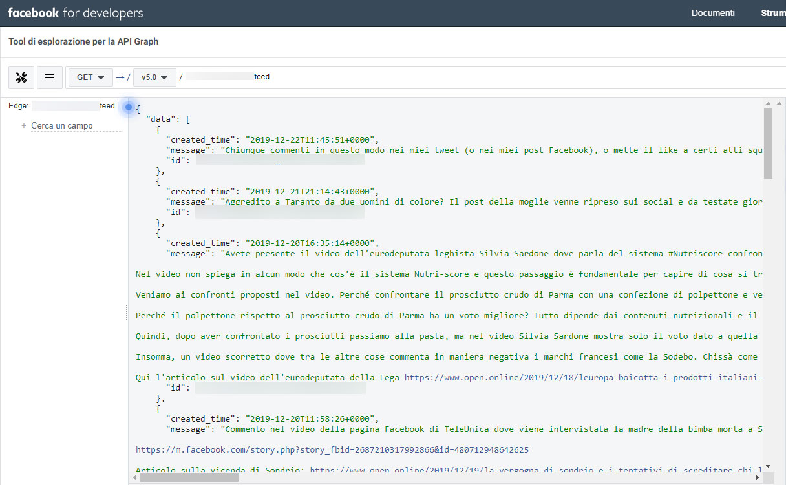Click the horizontal scrollbar left arrow
Screen dimensions: 786x485
[x=134, y=478]
